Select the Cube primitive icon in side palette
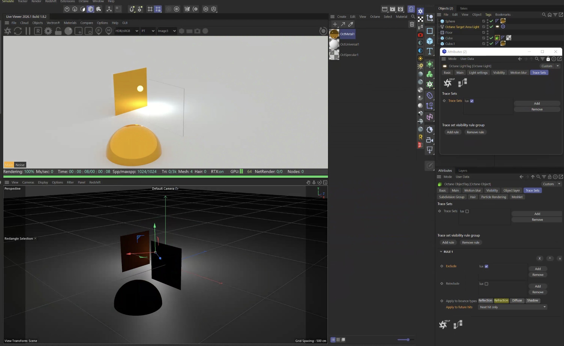564x346 pixels. coord(430,41)
